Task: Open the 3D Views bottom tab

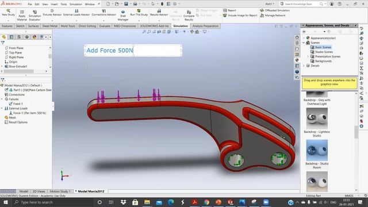Action: tap(39, 191)
